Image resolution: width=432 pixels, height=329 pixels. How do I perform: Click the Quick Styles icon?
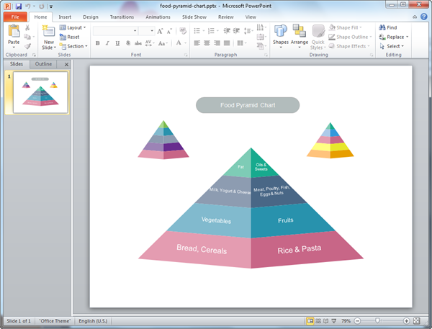[318, 31]
